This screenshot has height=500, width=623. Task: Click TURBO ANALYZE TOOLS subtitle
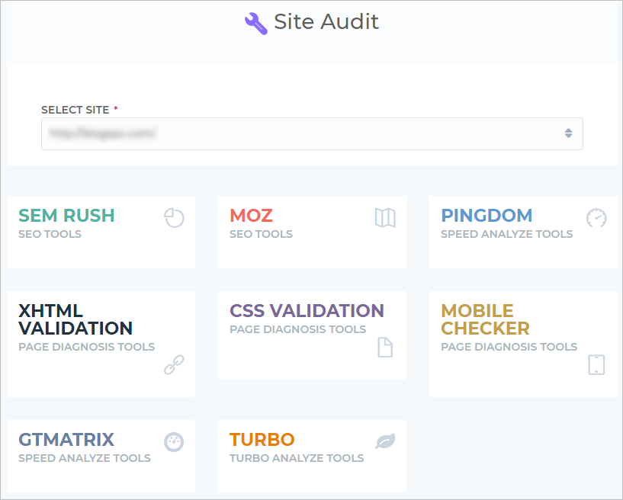click(297, 458)
